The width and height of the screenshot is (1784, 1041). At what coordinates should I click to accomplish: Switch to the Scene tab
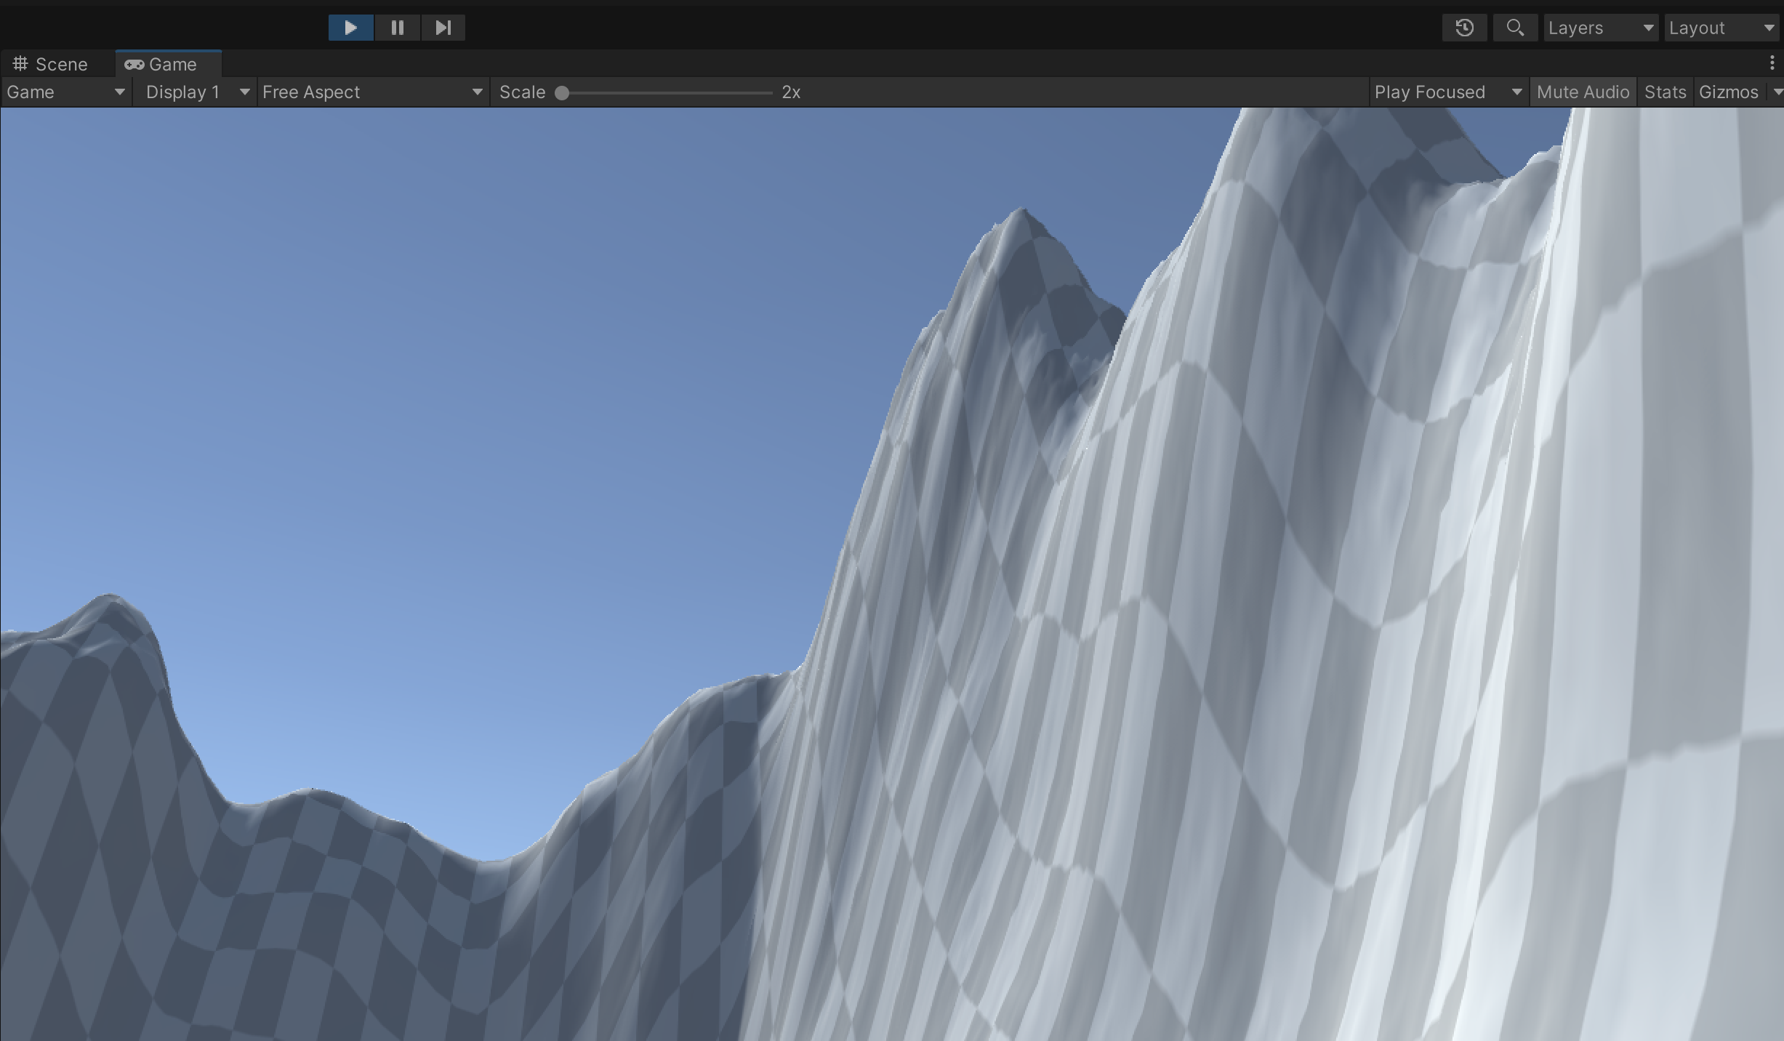61,64
